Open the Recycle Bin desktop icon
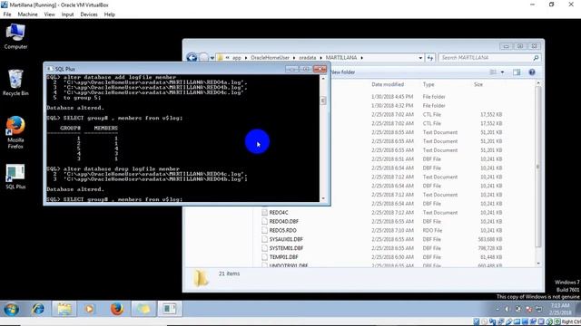Image resolution: width=581 pixels, height=326 pixels. tap(15, 82)
